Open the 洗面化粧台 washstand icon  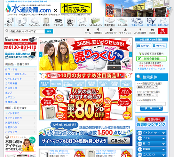point(110,22)
